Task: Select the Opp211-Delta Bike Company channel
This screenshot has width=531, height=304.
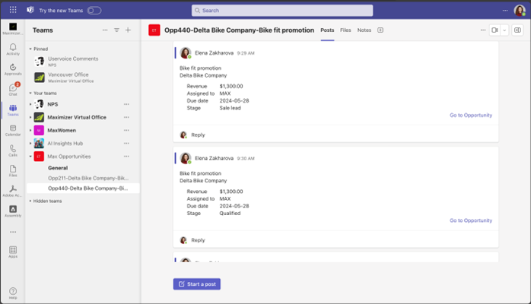Action: pyautogui.click(x=88, y=178)
